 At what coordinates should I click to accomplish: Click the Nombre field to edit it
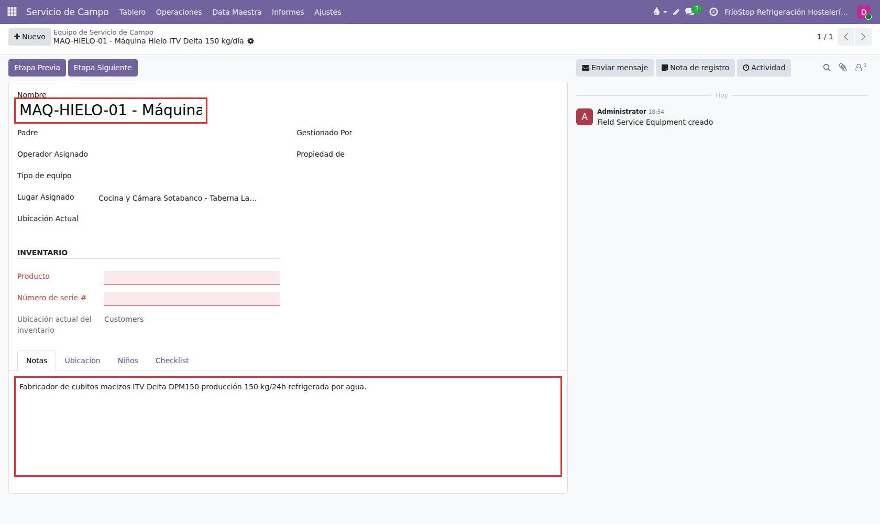(x=111, y=110)
